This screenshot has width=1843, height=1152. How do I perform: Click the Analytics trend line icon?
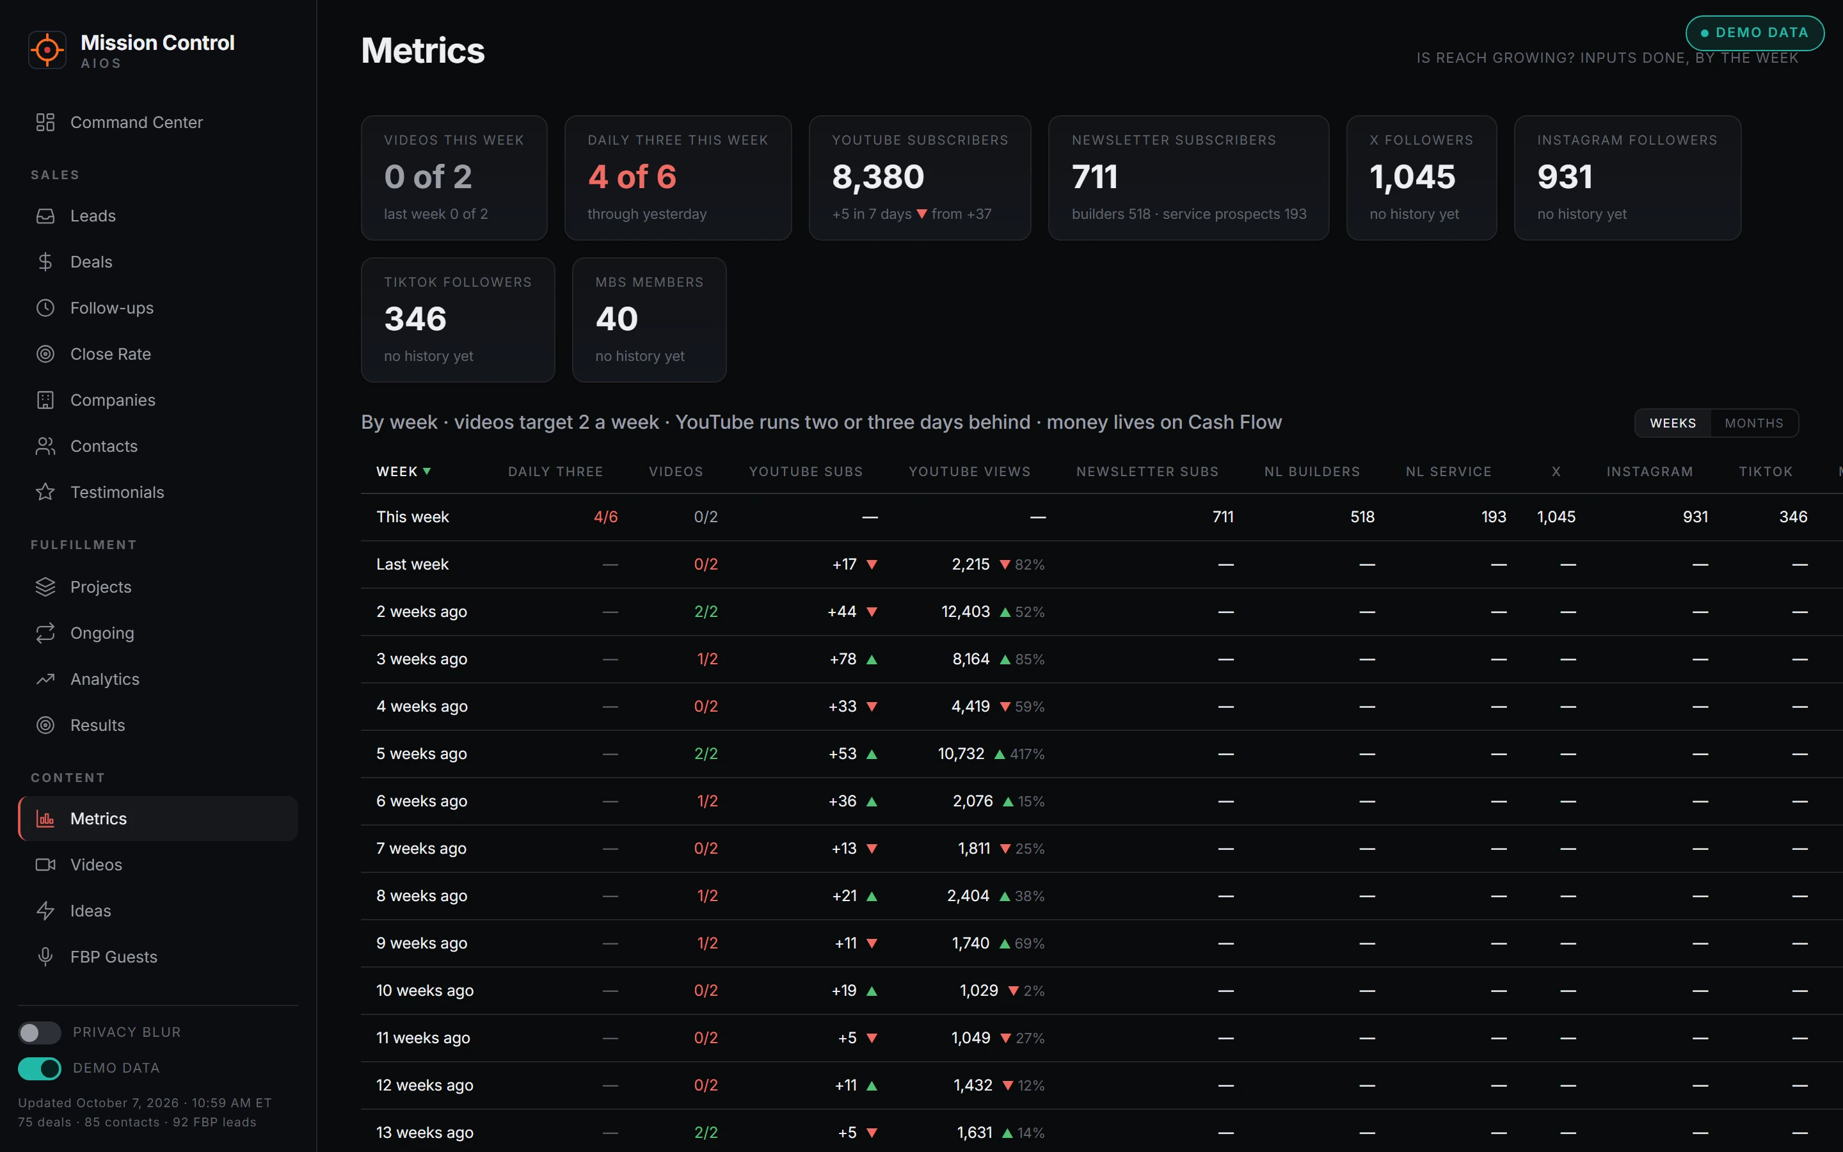45,679
